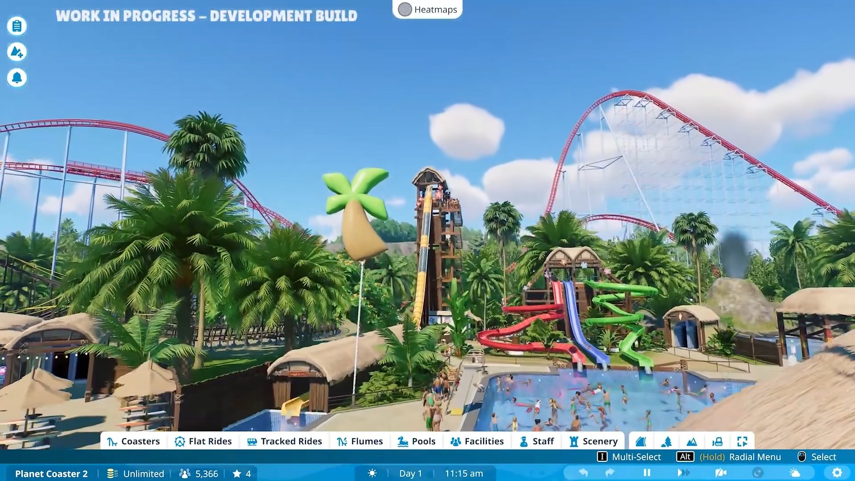Click the Planet Coaster 2 park name
Image resolution: width=855 pixels, height=481 pixels.
pyautogui.click(x=51, y=473)
